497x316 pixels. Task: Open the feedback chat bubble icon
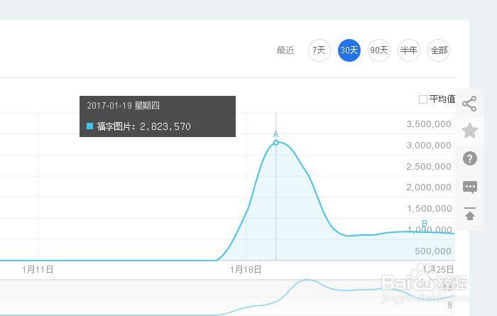click(470, 187)
